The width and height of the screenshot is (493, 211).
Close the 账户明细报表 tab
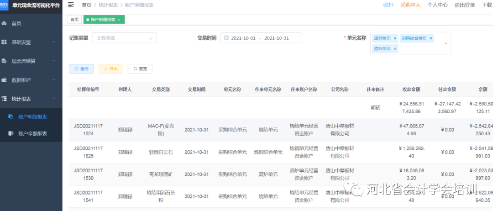[x=119, y=20]
